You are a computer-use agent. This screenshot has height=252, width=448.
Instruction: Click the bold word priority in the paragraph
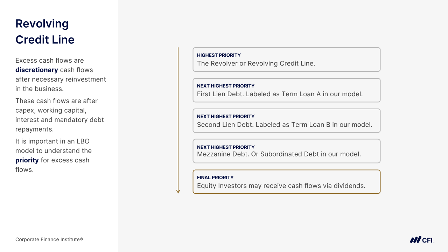27,160
